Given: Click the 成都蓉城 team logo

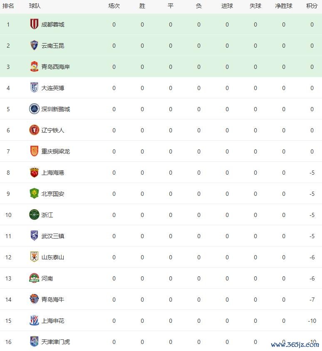Looking at the screenshot, I should coord(34,24).
